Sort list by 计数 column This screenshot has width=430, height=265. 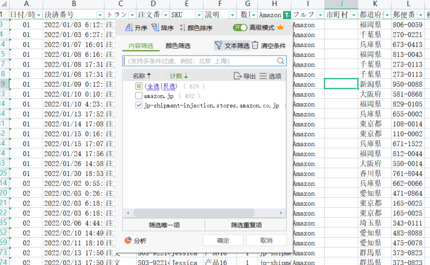point(178,76)
